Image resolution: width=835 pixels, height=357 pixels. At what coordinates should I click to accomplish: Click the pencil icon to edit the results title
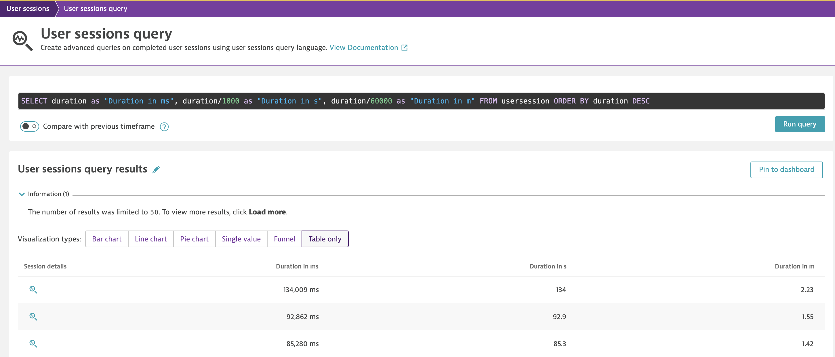156,169
